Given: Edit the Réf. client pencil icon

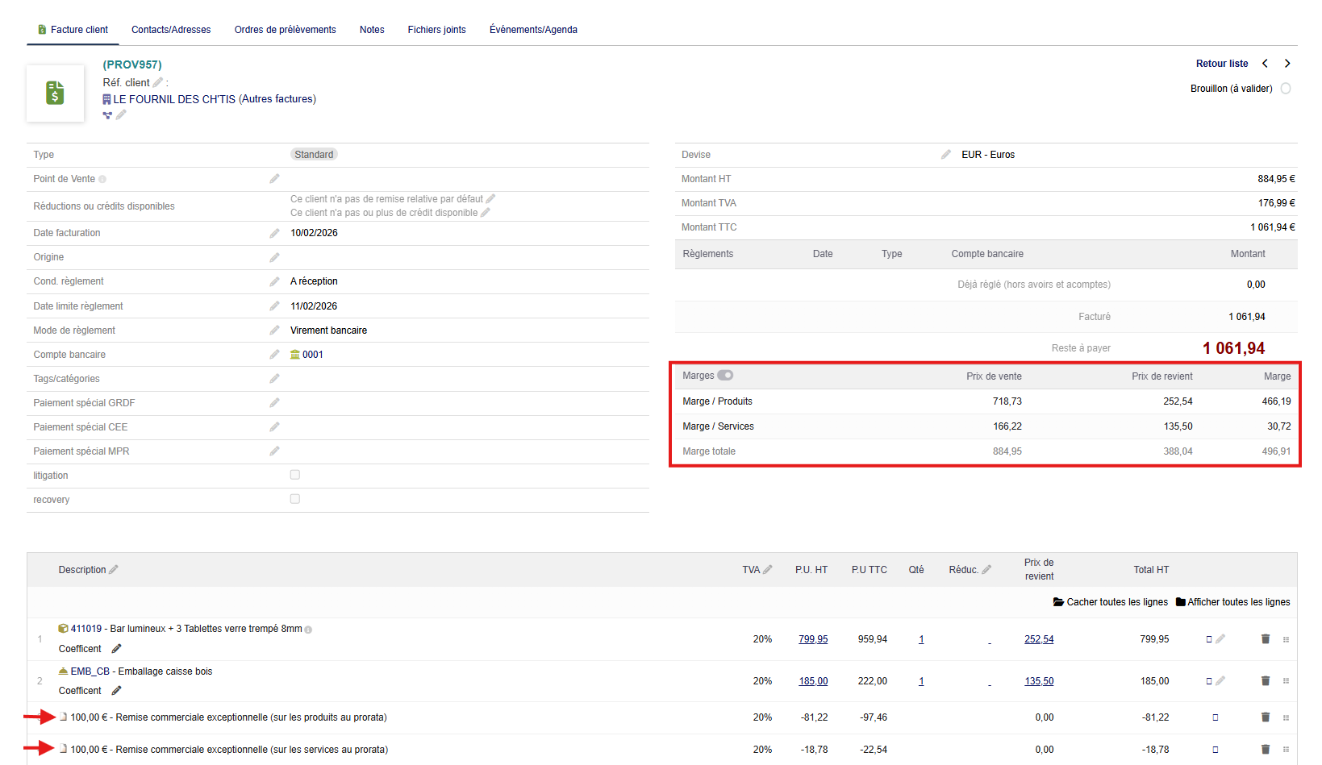Looking at the screenshot, I should [158, 82].
